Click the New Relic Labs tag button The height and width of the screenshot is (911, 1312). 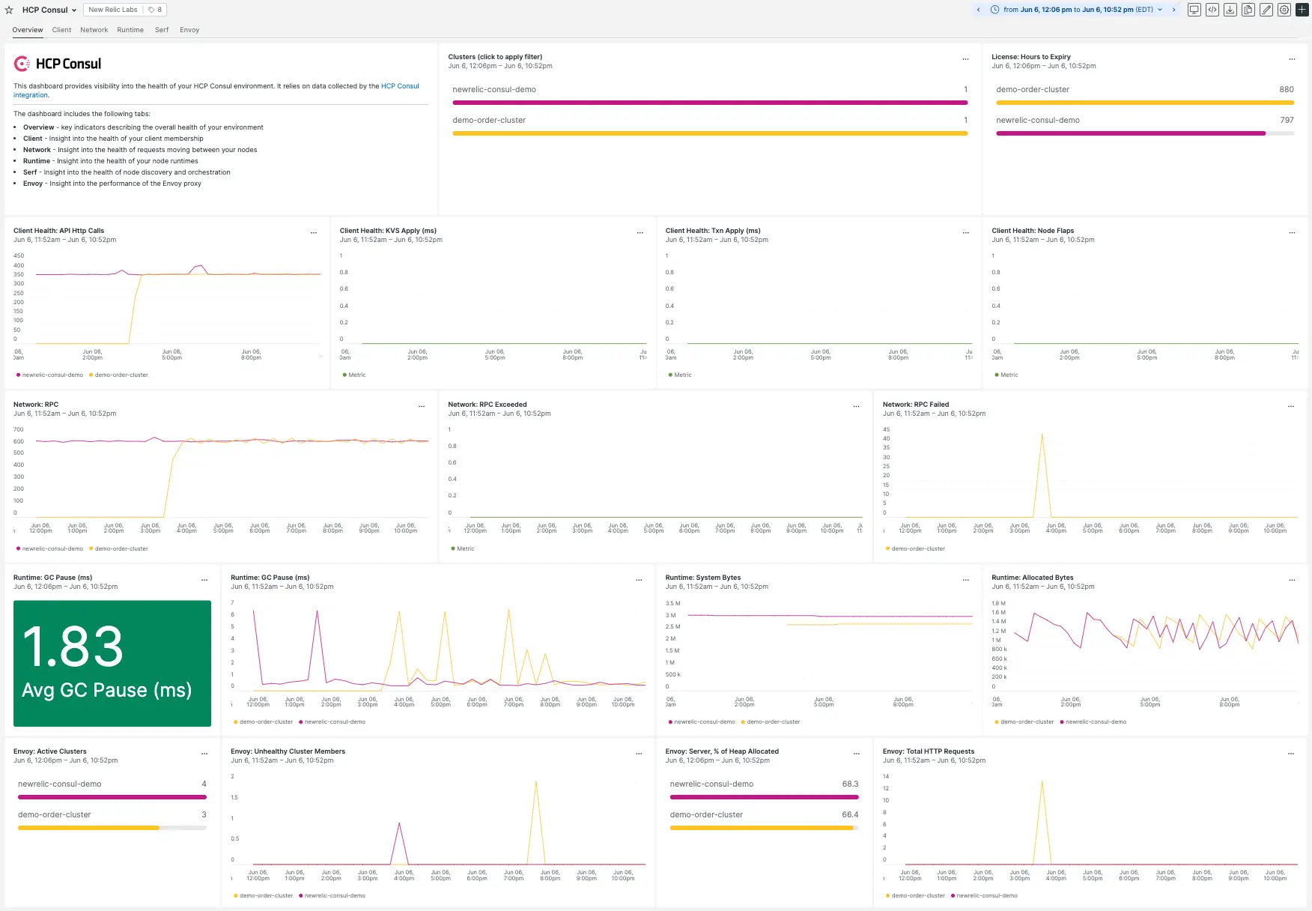click(x=114, y=10)
